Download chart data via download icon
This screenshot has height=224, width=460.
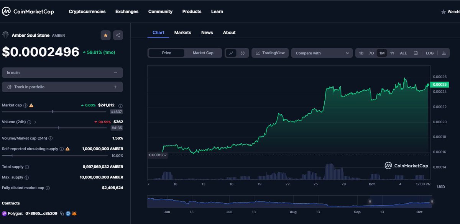pyautogui.click(x=444, y=53)
